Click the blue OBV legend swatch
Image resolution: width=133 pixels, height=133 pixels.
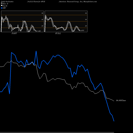click(2, 8)
